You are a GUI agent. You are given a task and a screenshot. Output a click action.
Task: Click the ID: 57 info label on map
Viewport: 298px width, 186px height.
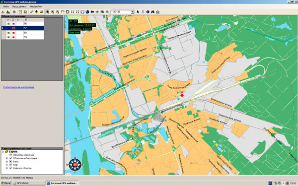(73, 21)
